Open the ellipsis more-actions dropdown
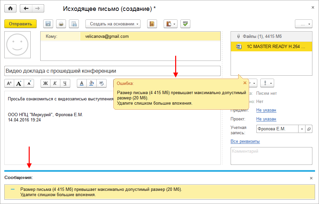Viewport: 319px width, 204px height. (304, 24)
